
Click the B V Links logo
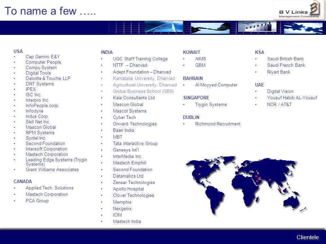[x=299, y=10]
